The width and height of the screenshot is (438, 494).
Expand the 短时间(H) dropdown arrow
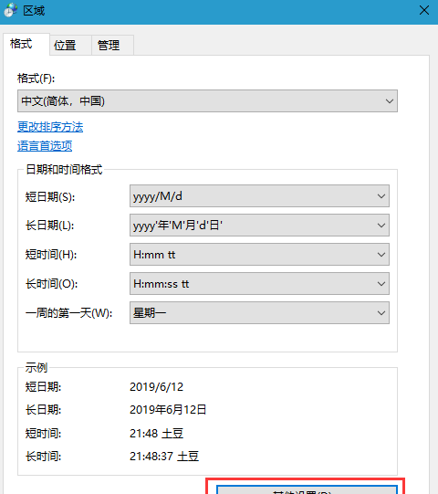pos(381,255)
